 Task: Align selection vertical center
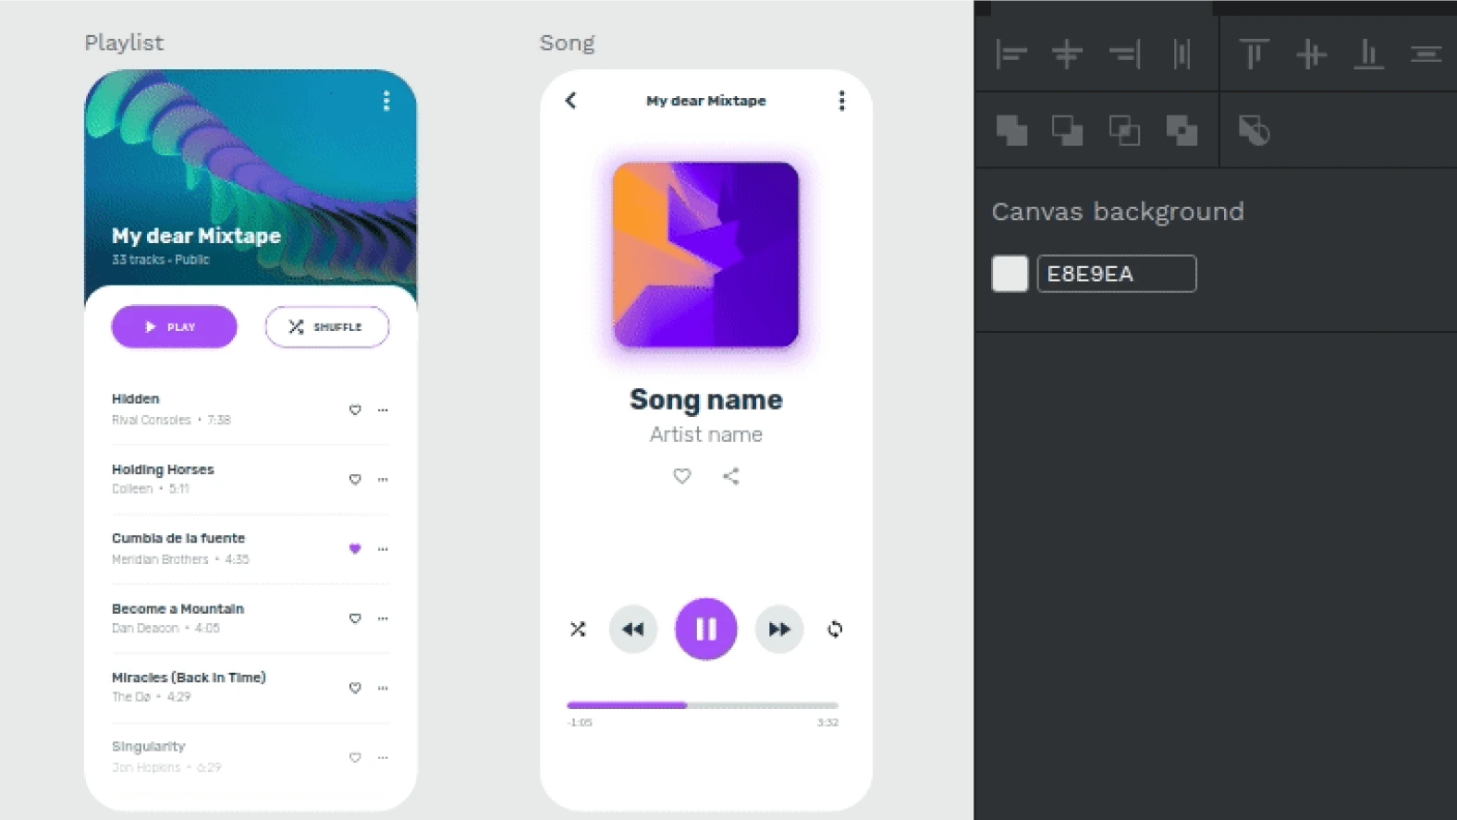[x=1311, y=55]
